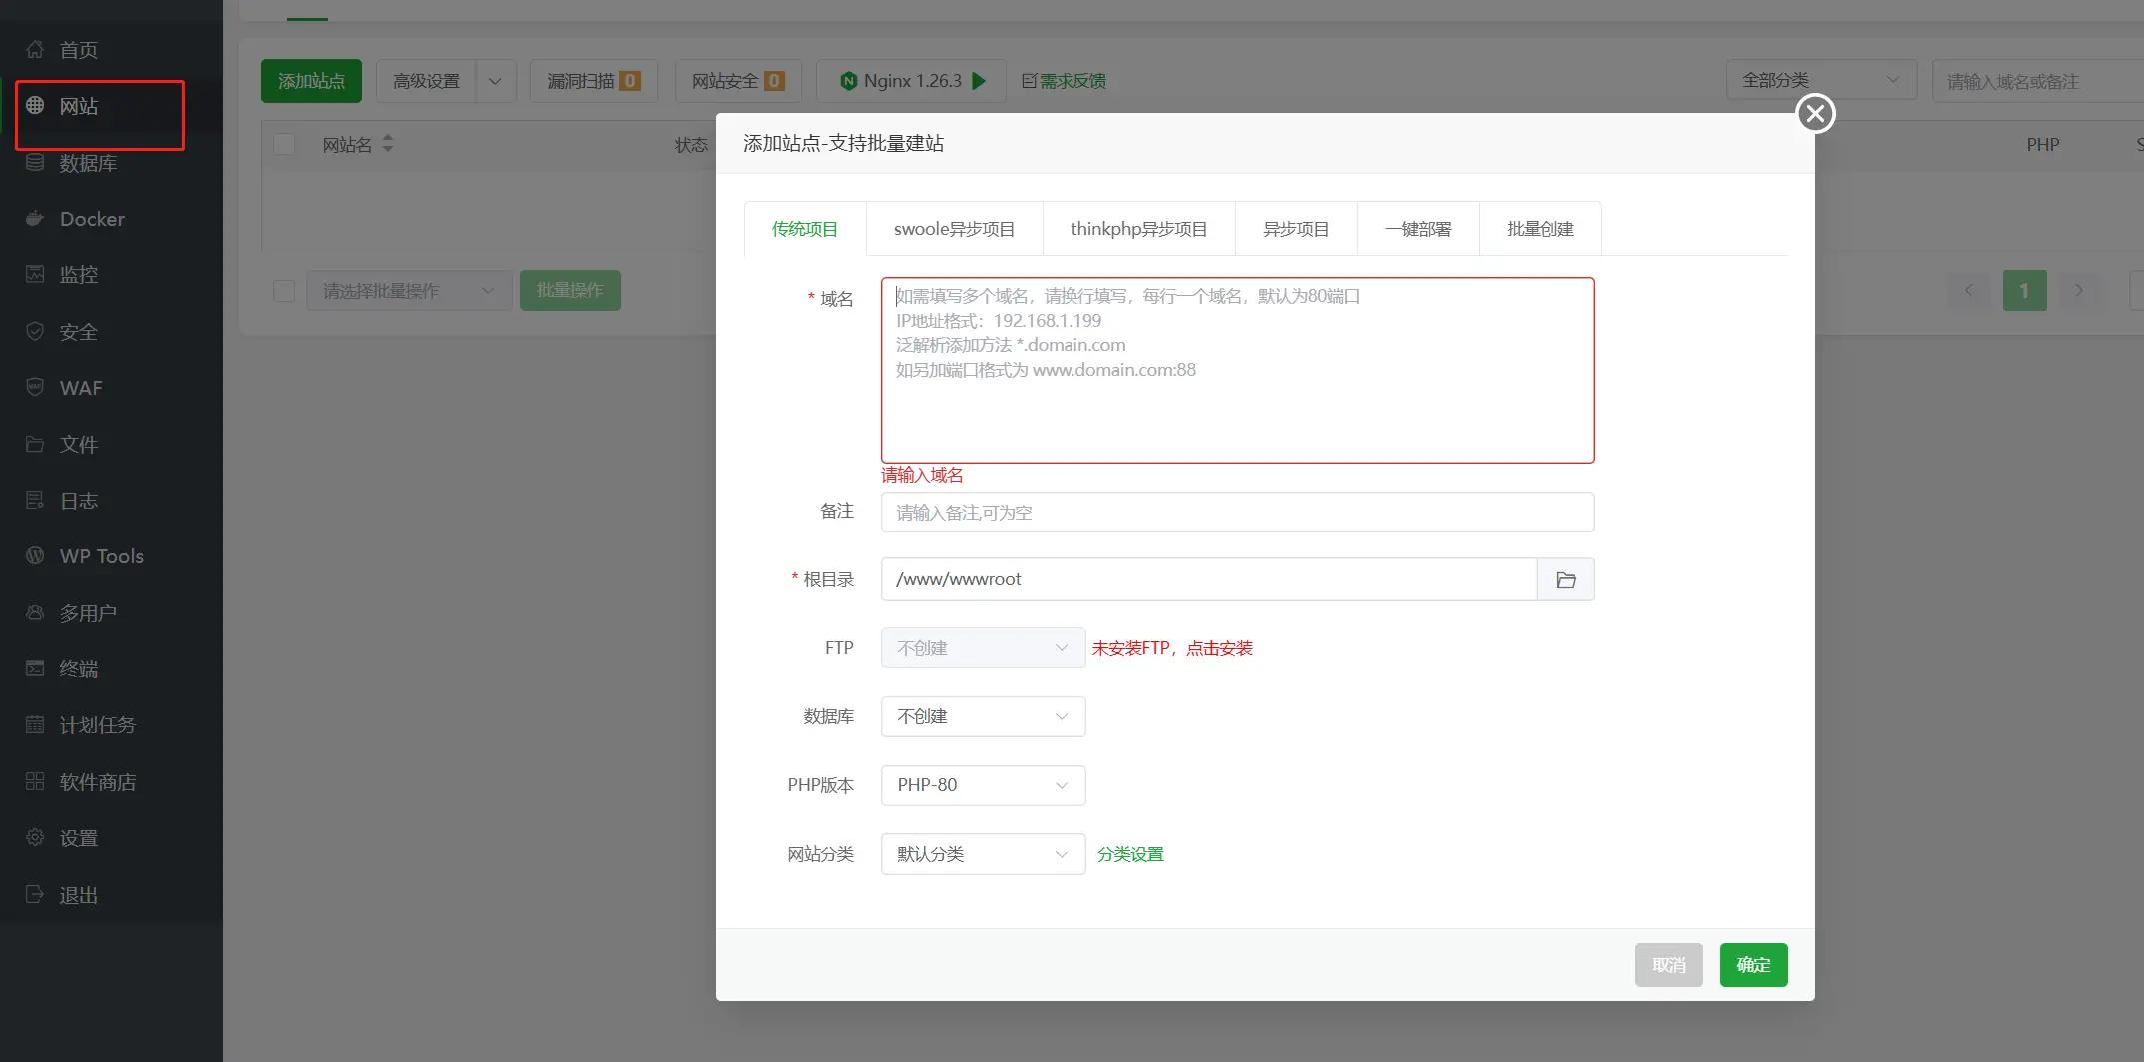Open the 请选择批量操作 dropdown
The image size is (2144, 1062).
[x=409, y=291]
